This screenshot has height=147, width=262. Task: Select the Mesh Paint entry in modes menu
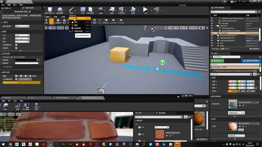[80, 31]
